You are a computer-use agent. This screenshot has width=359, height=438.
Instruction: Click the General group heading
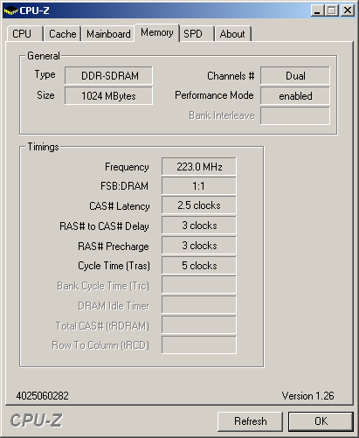coord(44,56)
